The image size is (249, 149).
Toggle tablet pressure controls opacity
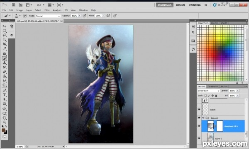coord(85,16)
